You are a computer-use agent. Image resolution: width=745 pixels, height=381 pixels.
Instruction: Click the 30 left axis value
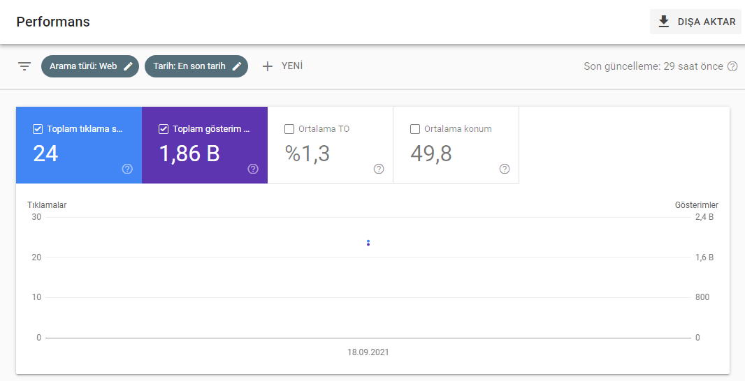pyautogui.click(x=36, y=217)
